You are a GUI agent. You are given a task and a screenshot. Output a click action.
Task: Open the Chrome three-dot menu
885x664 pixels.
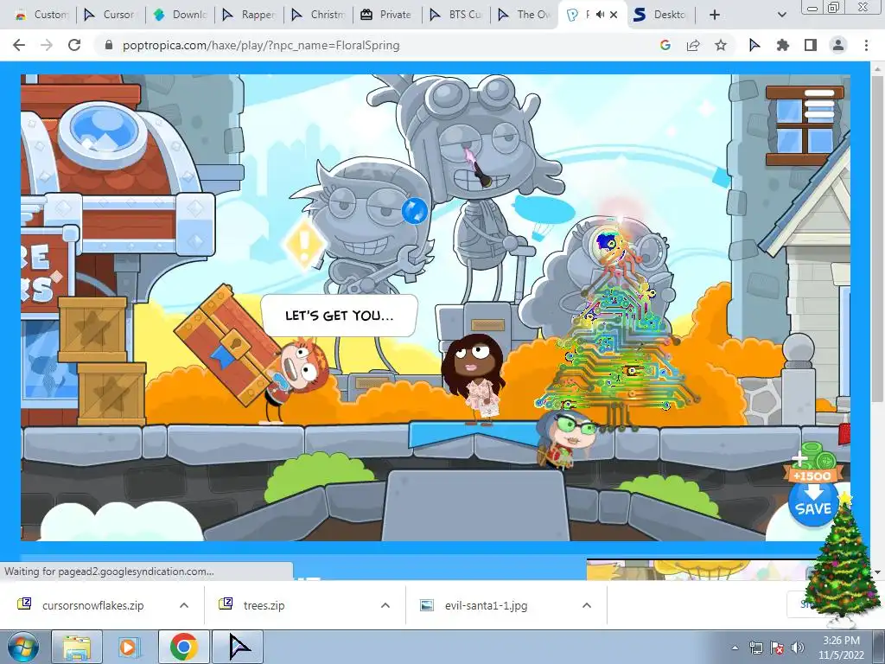[x=866, y=45]
